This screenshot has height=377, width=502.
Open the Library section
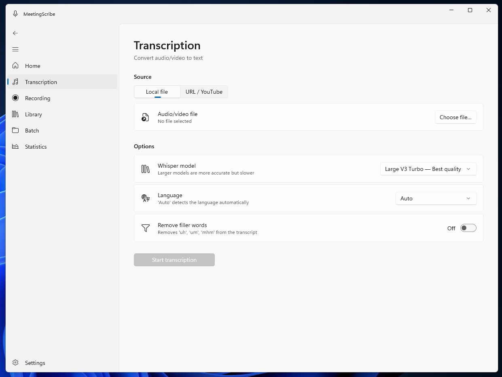(34, 114)
